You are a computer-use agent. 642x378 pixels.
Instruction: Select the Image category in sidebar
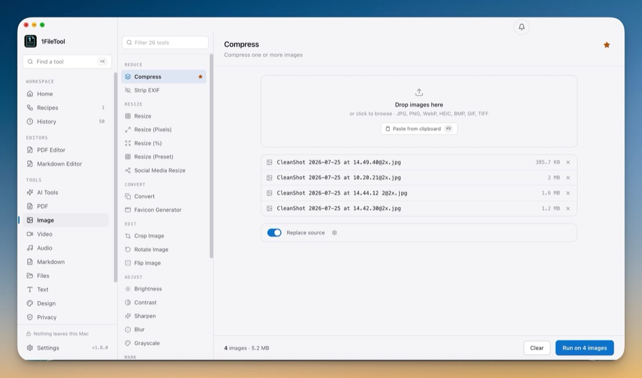(65, 220)
